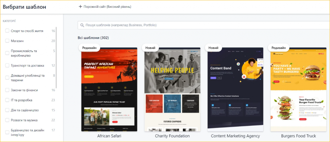Enable Домашні улюбленці та тварини checkbox
This screenshot has width=330, height=142.
click(x=7, y=78)
